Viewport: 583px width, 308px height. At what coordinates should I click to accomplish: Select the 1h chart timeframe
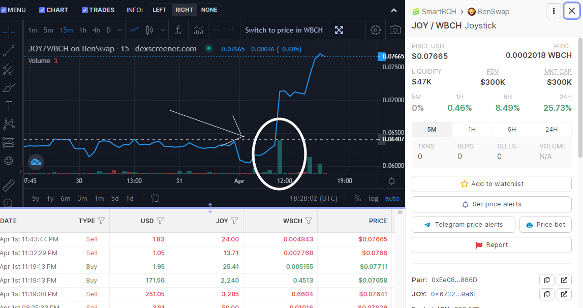(82, 30)
